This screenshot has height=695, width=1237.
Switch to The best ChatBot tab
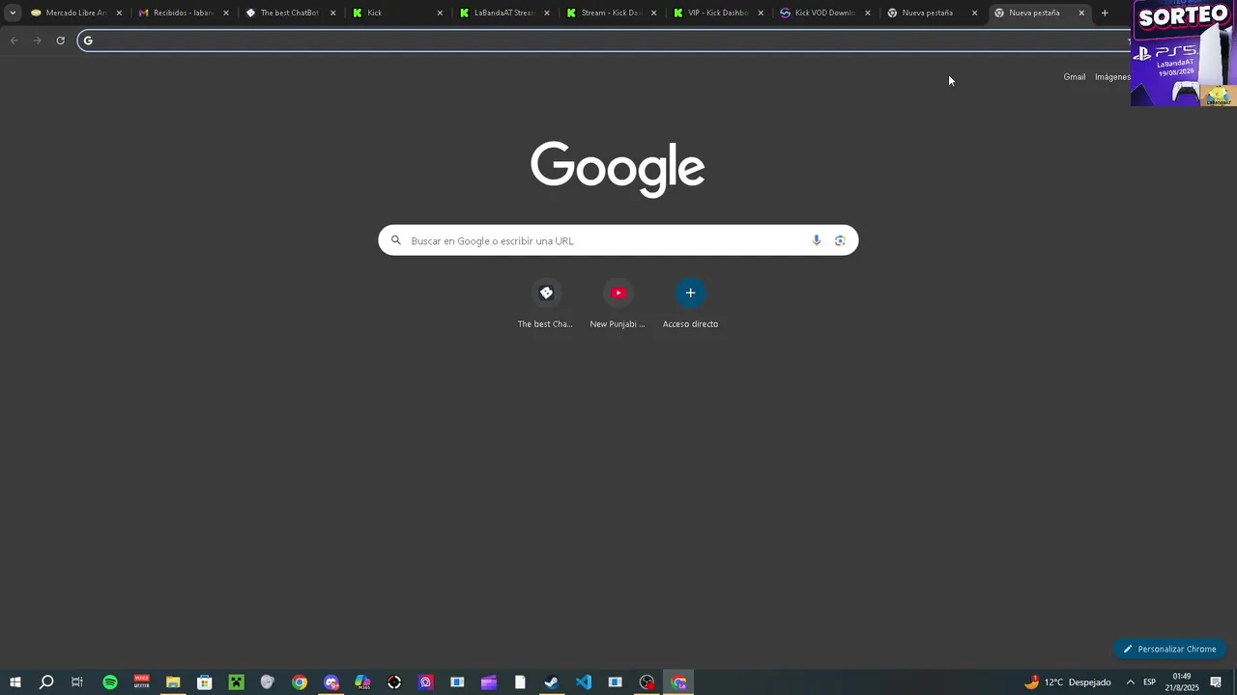coord(289,13)
